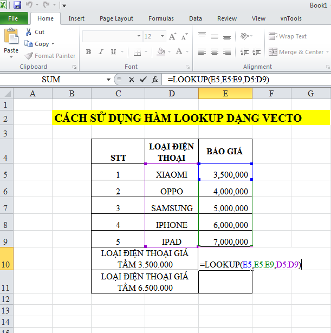Click Merge & Center button

pos(296,52)
